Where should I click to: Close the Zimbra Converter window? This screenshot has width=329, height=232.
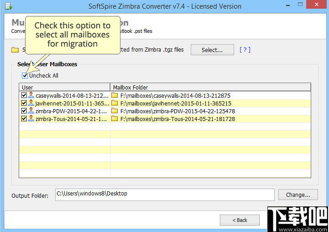317,5
